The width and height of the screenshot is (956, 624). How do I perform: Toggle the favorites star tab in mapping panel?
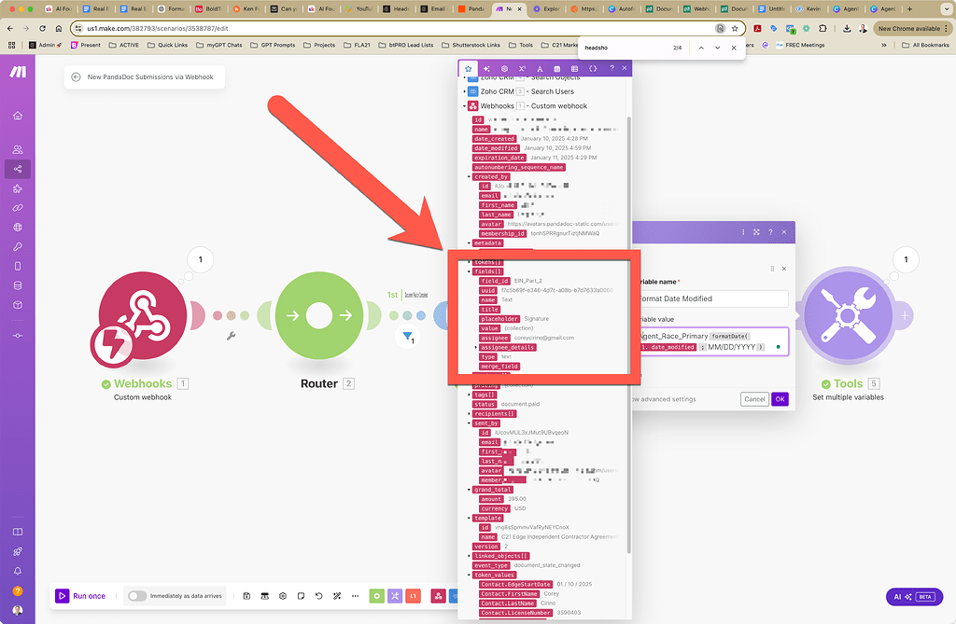[x=469, y=67]
